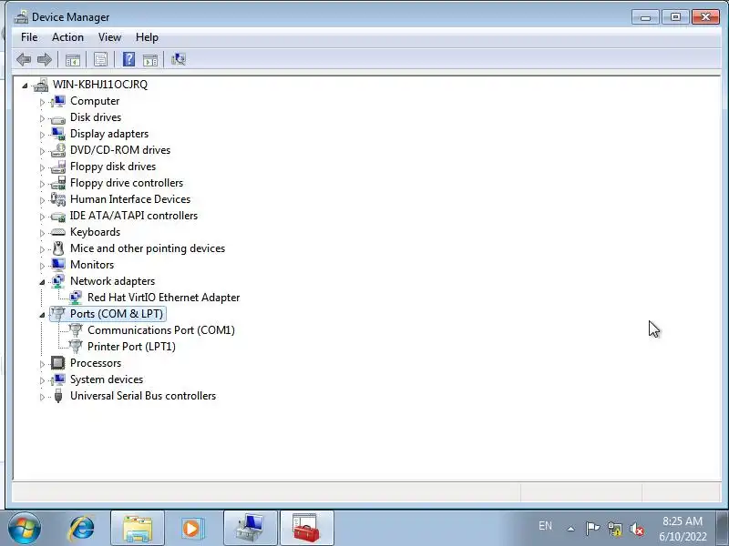
Task: Click the Red Hat VirtIO adapter icon
Action: 76,298
